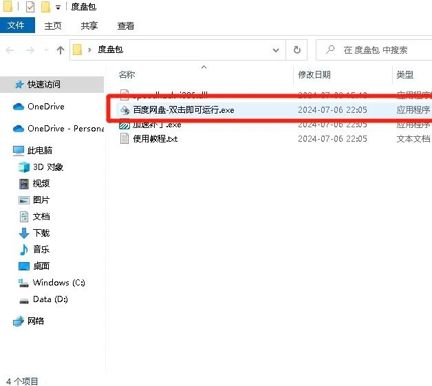Open OneDrive - Personal in navigation pane
The height and width of the screenshot is (386, 432).
[x=65, y=129]
